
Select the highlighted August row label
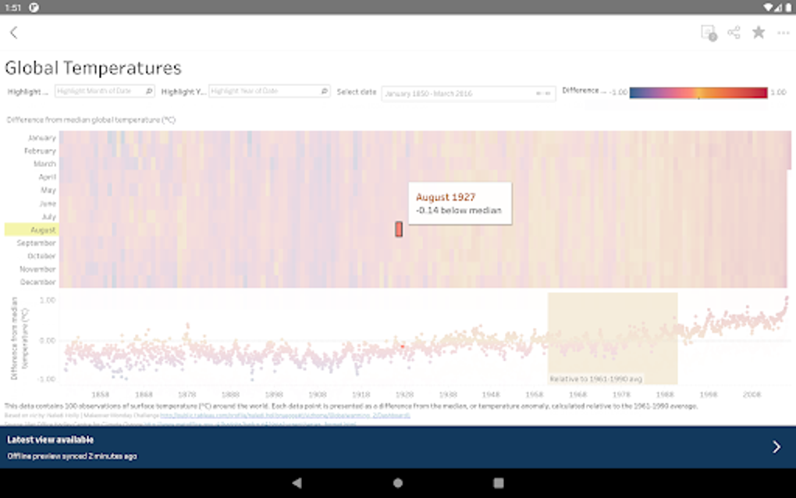coord(44,229)
